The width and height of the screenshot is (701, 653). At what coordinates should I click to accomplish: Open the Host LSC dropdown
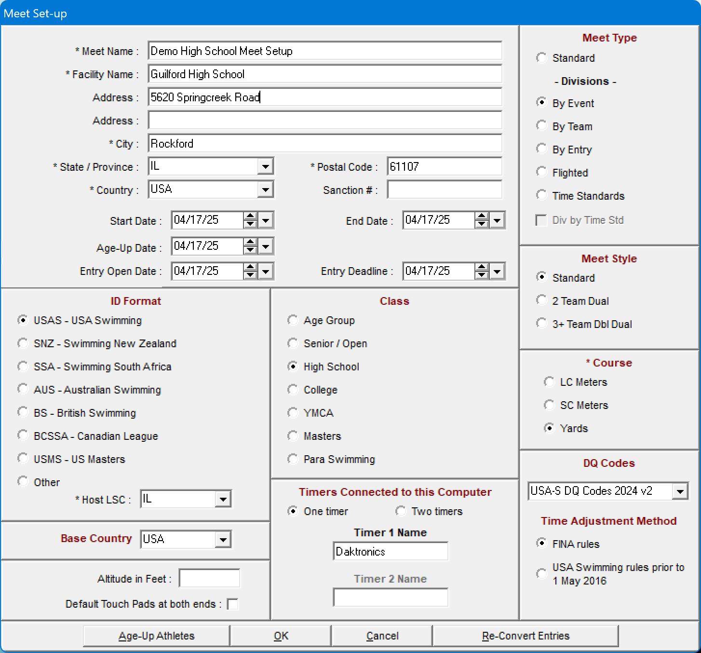[223, 499]
